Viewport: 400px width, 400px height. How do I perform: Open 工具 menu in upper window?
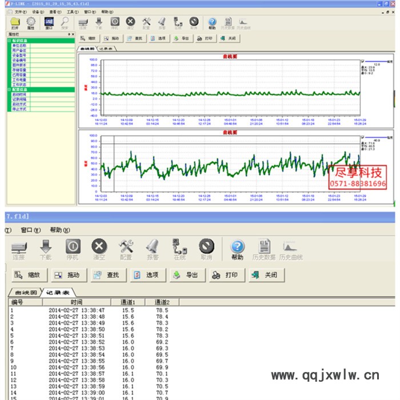pyautogui.click(x=73, y=12)
